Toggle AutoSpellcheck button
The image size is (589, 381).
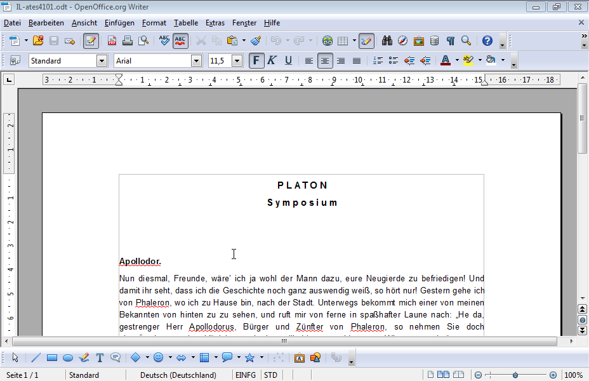point(180,41)
